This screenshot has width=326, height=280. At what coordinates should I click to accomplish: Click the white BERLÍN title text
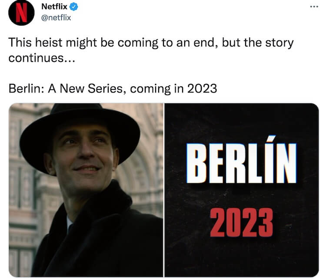241,160
